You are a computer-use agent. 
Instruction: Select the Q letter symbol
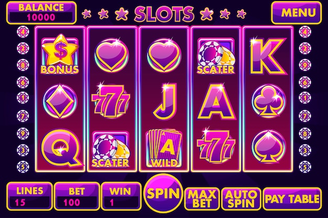pyautogui.click(x=61, y=147)
